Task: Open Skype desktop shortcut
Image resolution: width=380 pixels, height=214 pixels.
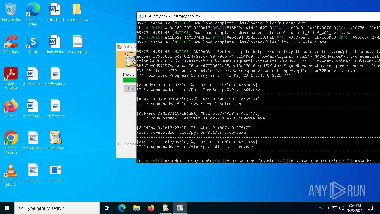Action: 33,45
